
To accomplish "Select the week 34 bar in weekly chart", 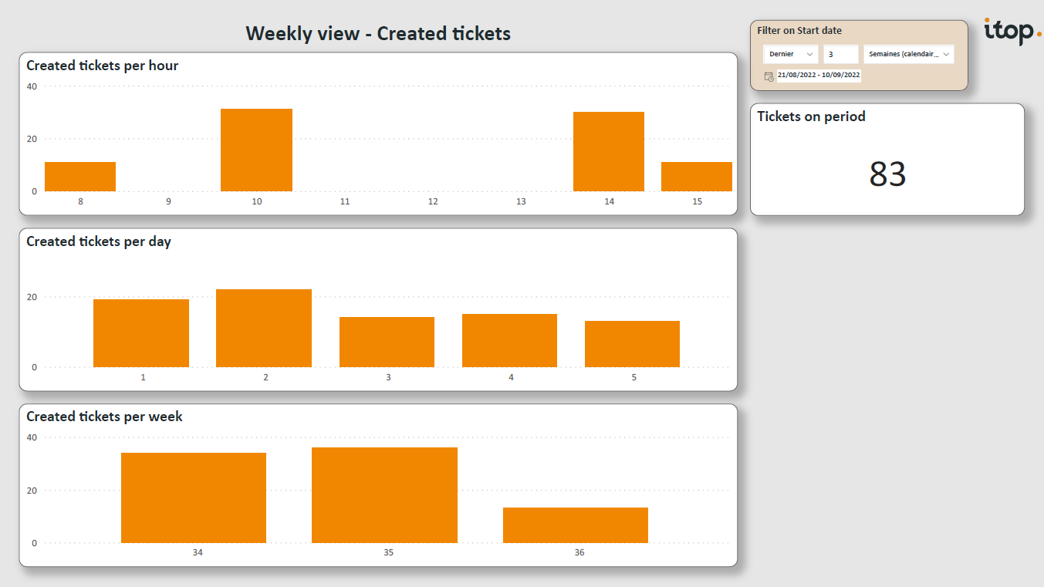I will [x=194, y=498].
